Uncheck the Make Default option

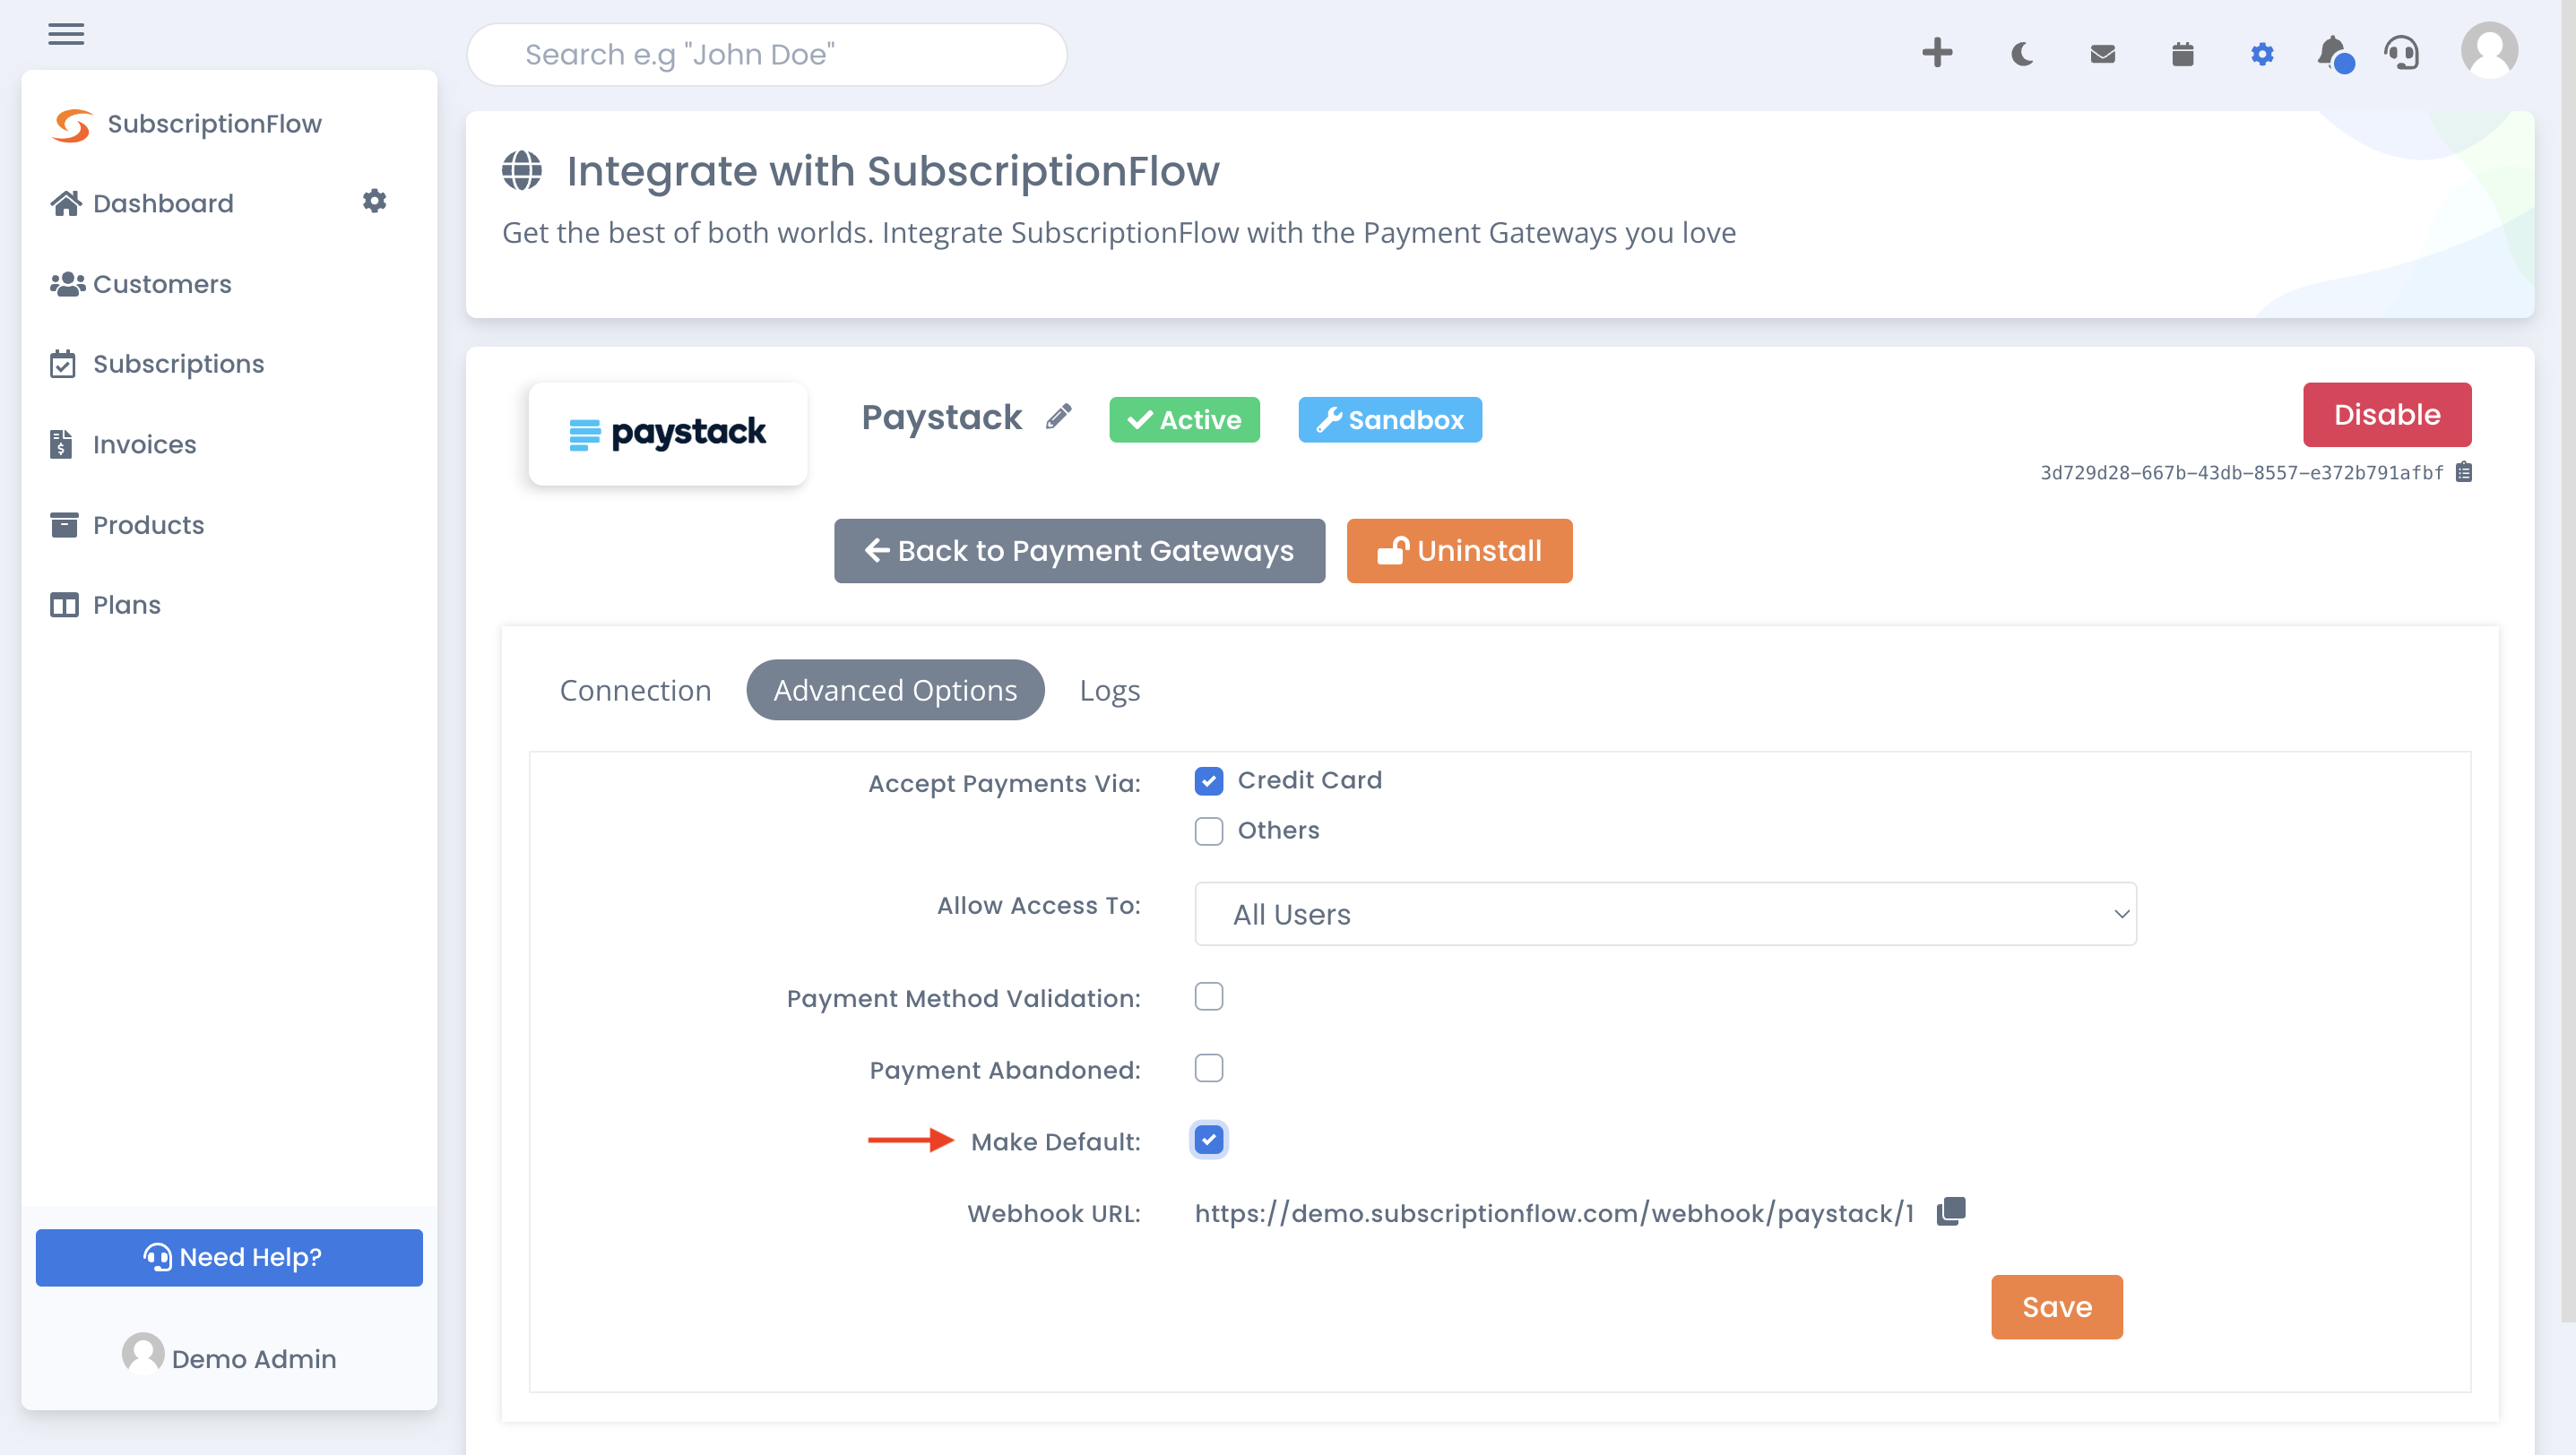click(x=1209, y=1140)
